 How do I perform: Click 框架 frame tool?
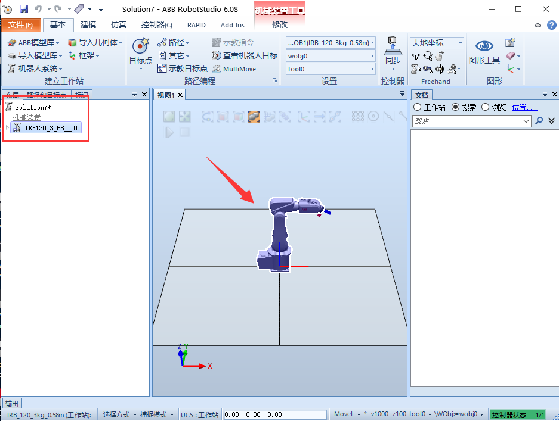pyautogui.click(x=84, y=55)
